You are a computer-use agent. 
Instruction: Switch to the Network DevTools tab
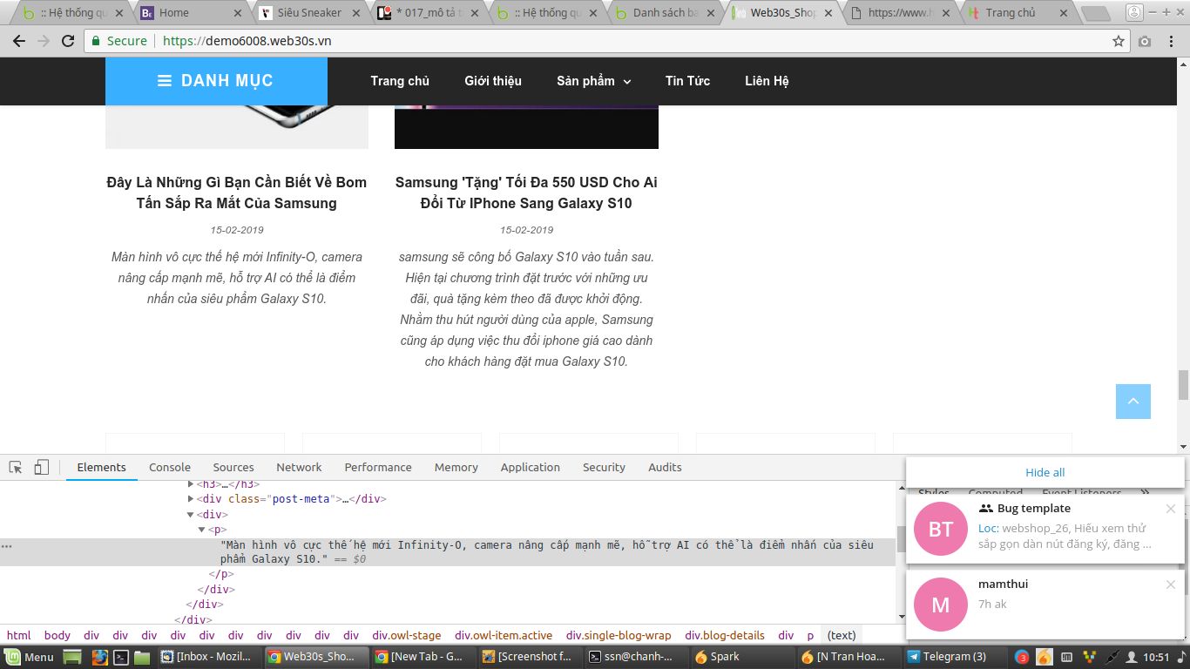[x=299, y=468]
